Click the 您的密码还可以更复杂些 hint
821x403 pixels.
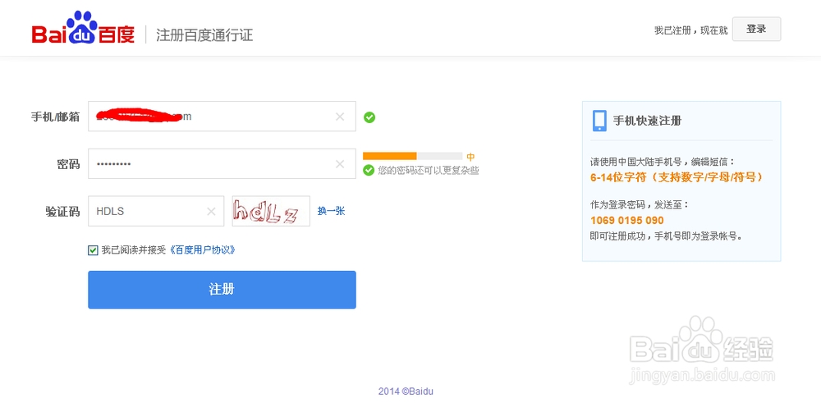[429, 171]
